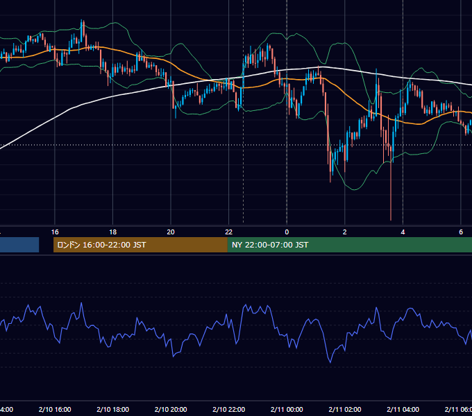Select the ロンドン 16:00-22:00 JST session bar
The width and height of the screenshot is (472, 416).
(x=140, y=245)
